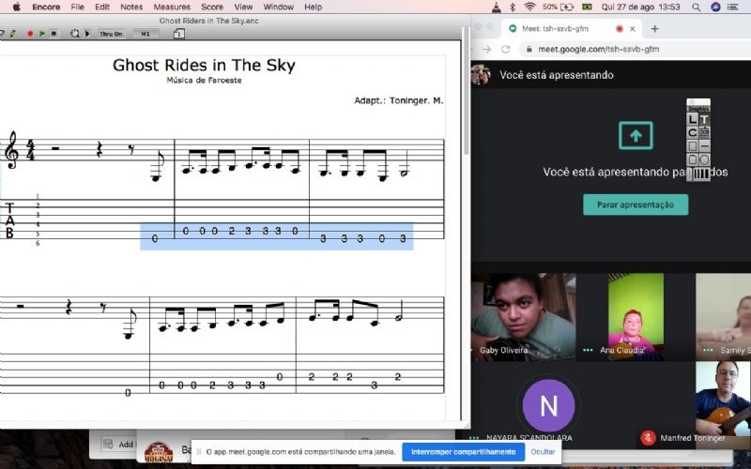Click the TAB clef label on the tablature staff
The width and height of the screenshot is (751, 469).
point(9,220)
